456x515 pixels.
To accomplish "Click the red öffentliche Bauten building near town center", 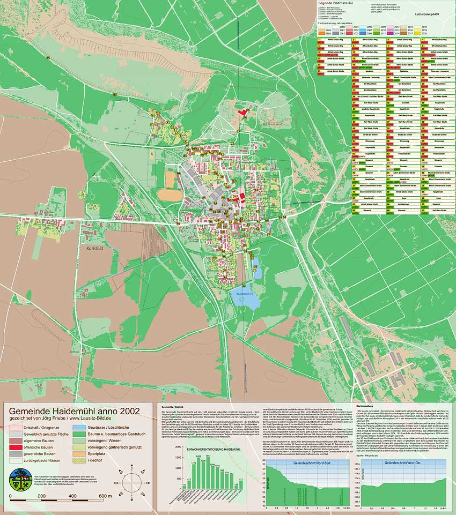I will click(242, 195).
